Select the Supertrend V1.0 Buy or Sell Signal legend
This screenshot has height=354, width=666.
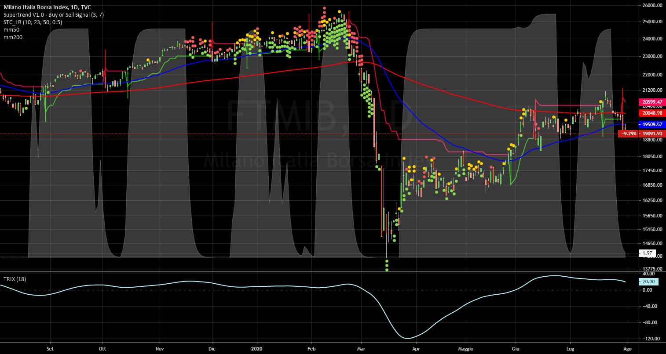point(54,14)
